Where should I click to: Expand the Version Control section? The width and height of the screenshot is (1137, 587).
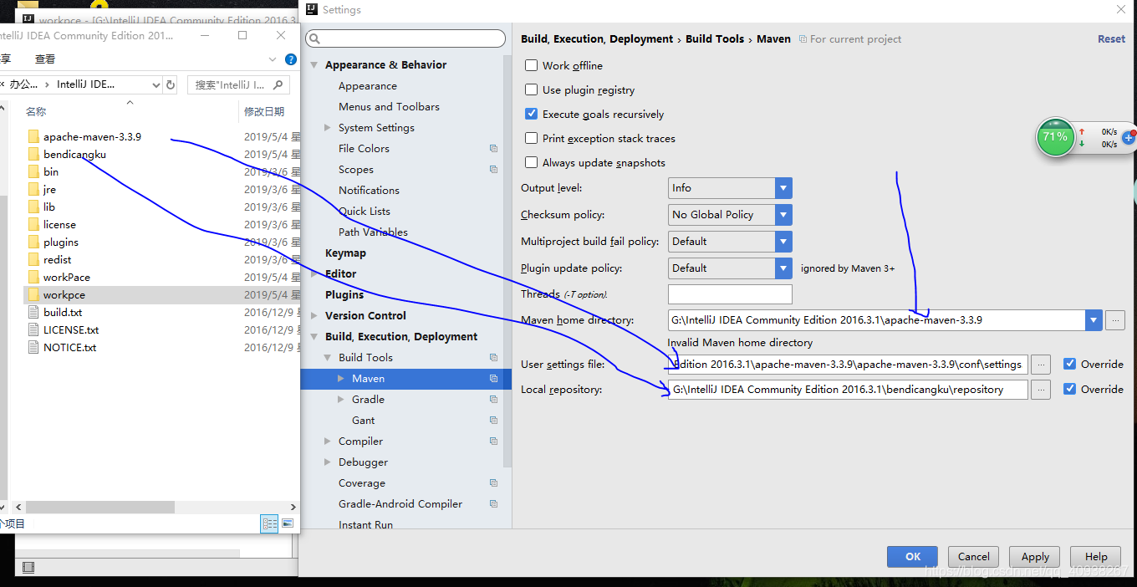(314, 316)
